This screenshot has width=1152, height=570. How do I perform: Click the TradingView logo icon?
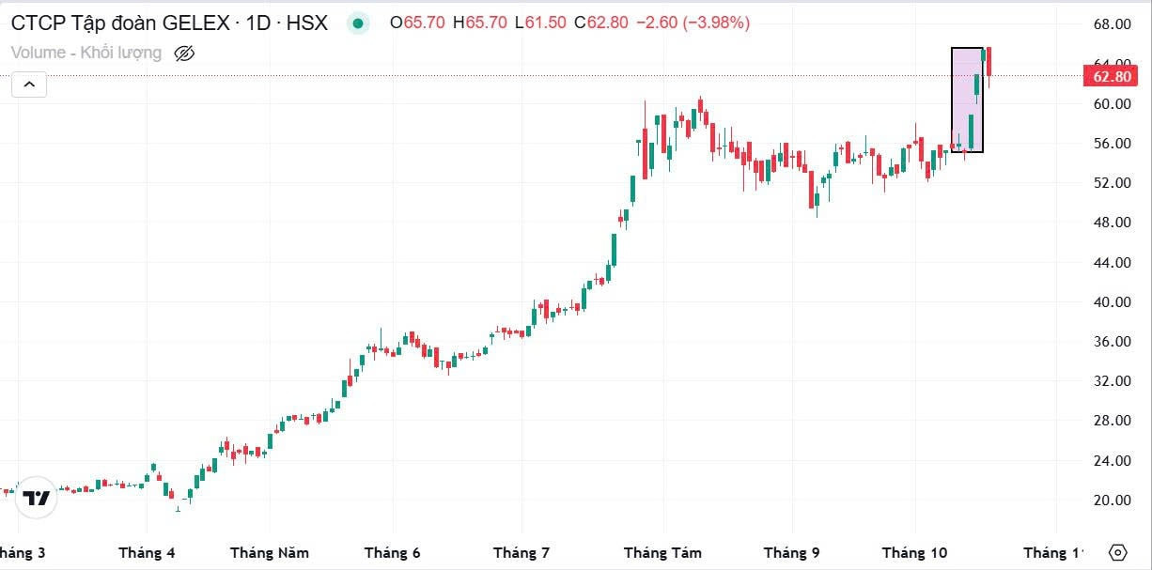(x=37, y=498)
